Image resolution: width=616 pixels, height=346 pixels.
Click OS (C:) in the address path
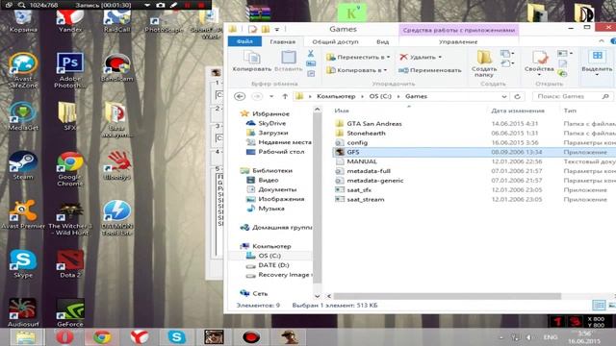pos(380,96)
